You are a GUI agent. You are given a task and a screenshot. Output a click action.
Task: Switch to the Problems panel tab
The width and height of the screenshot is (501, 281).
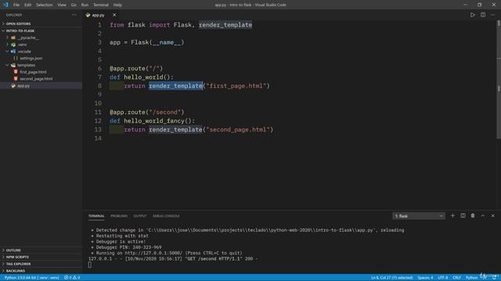pos(119,216)
